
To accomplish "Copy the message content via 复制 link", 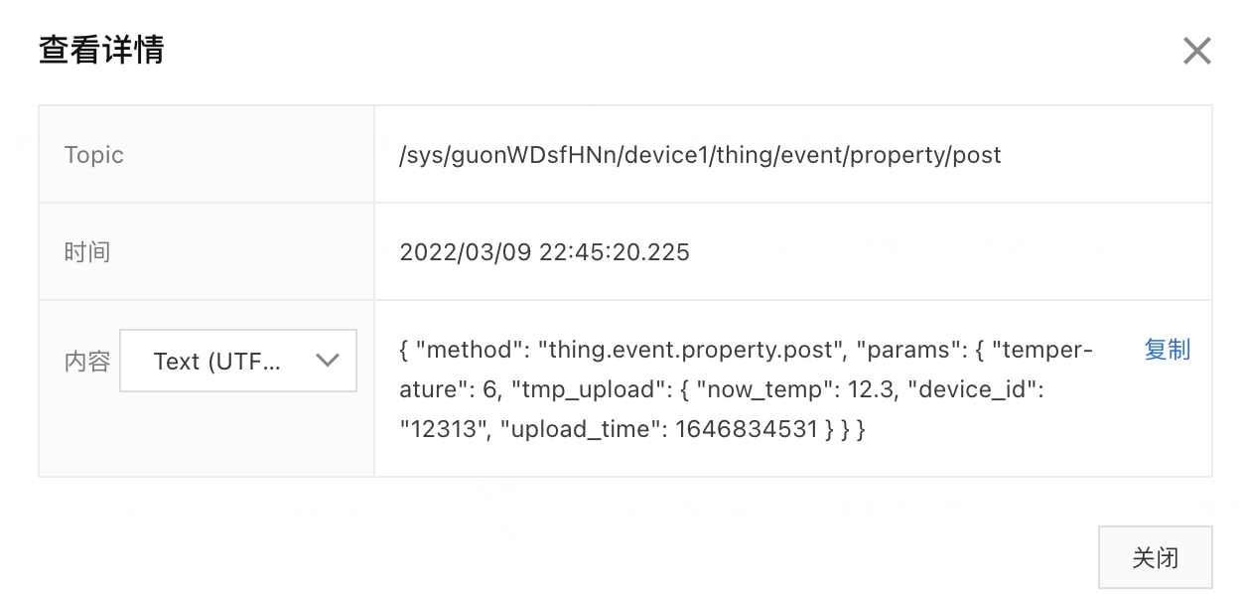I will pos(1167,350).
